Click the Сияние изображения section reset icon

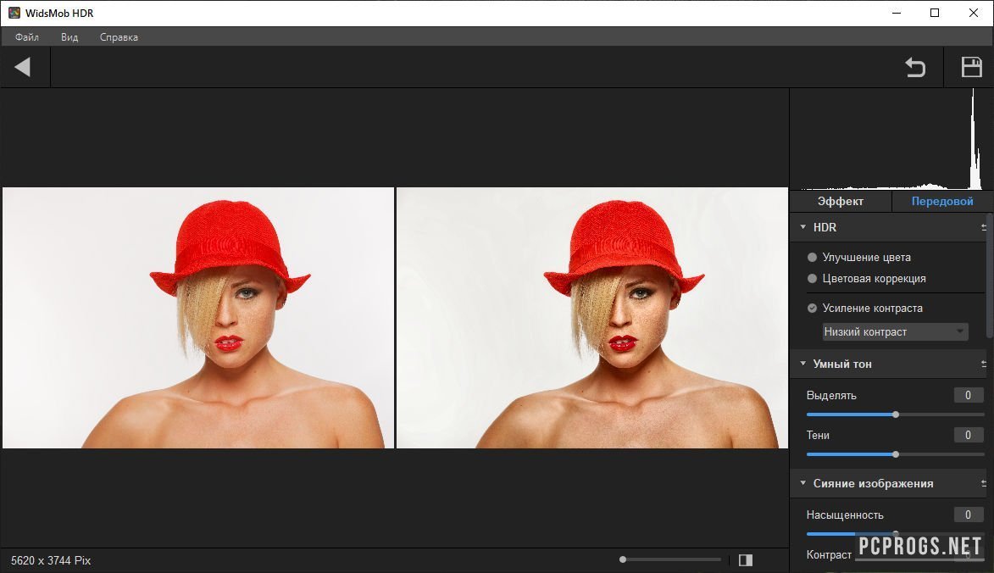pos(984,483)
